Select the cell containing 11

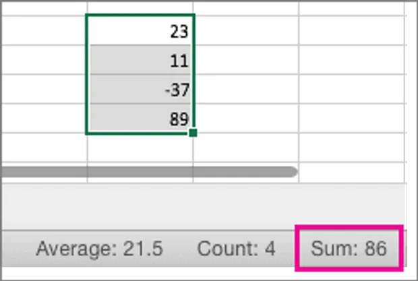[140, 60]
